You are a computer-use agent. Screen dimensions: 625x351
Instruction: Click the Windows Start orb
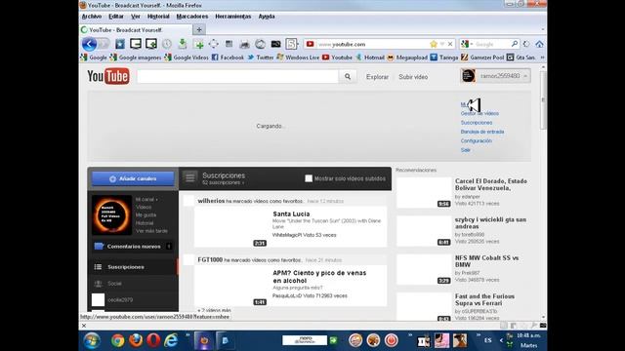point(92,340)
